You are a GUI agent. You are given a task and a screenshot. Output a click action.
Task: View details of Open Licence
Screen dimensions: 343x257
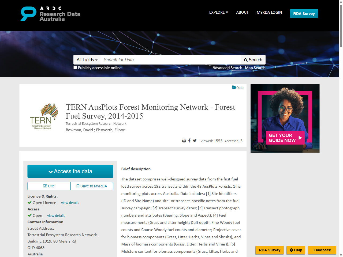point(70,203)
